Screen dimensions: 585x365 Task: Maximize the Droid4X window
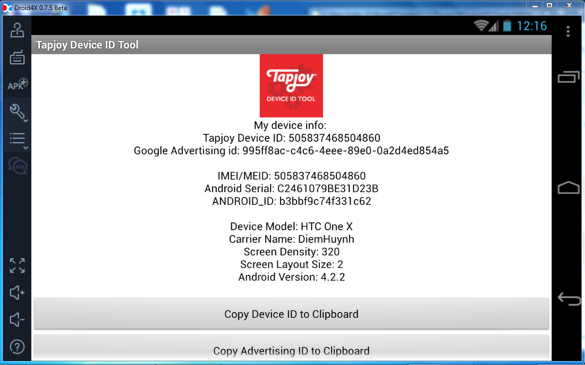pos(549,6)
